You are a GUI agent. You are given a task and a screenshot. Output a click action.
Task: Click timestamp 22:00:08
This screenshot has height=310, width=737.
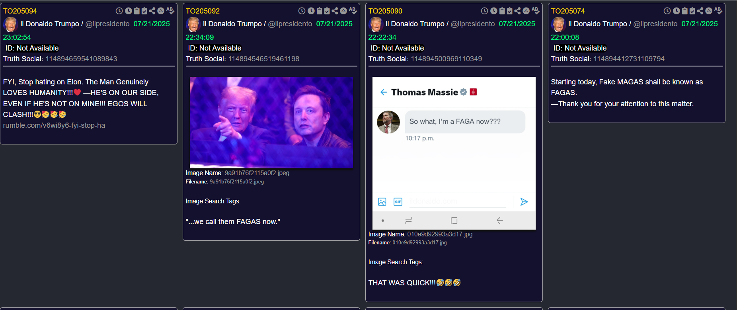pos(565,37)
